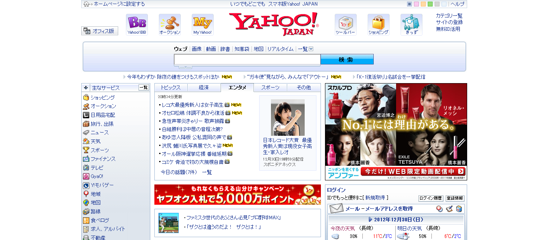Open the 新規取得 link
The width and height of the screenshot is (548, 240).
click(375, 198)
